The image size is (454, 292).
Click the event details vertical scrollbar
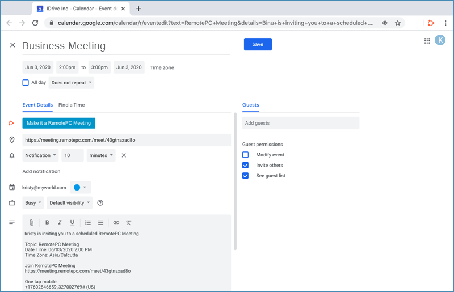pos(235,181)
